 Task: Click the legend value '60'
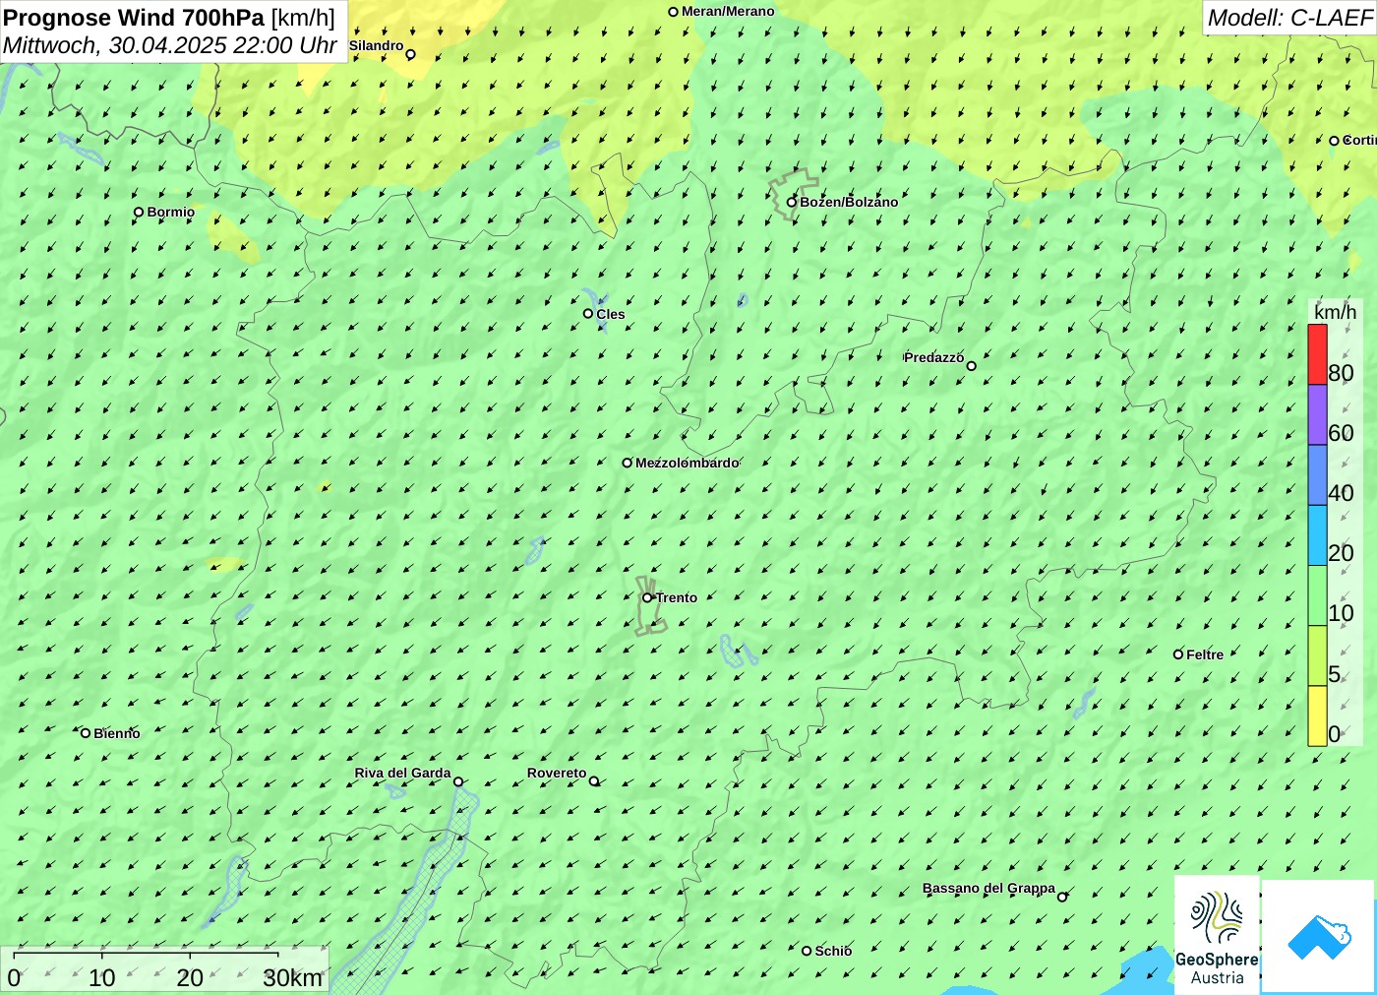click(x=1341, y=433)
